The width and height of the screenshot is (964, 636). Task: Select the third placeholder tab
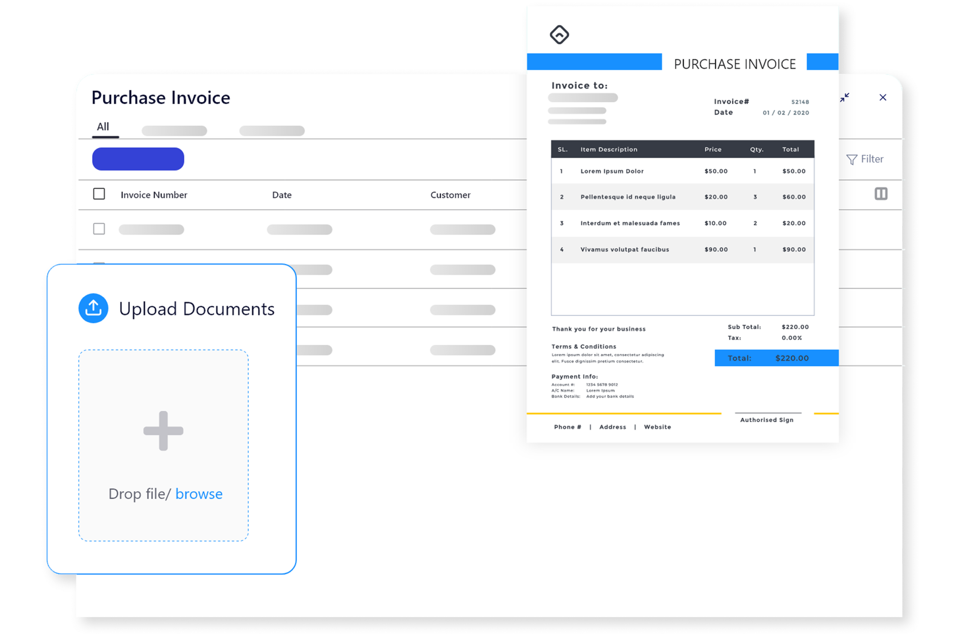[272, 131]
